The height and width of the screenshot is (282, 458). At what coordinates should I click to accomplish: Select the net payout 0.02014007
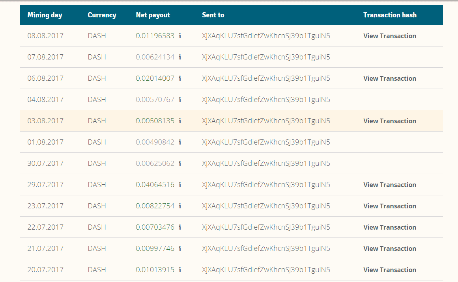(x=155, y=78)
